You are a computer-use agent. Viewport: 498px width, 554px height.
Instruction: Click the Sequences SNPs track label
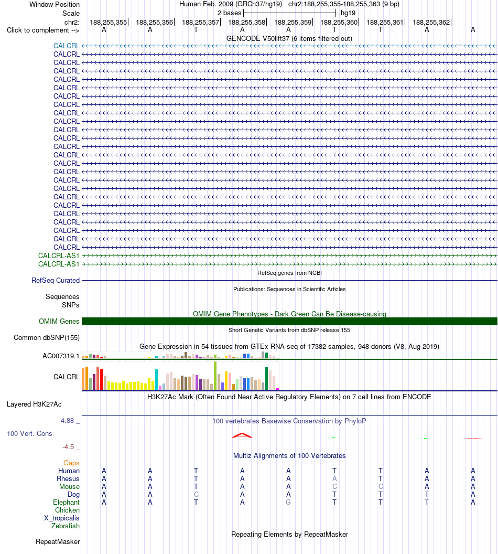click(x=62, y=301)
